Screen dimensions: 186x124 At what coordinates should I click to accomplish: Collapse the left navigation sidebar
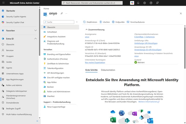pyautogui.click(x=37, y=121)
